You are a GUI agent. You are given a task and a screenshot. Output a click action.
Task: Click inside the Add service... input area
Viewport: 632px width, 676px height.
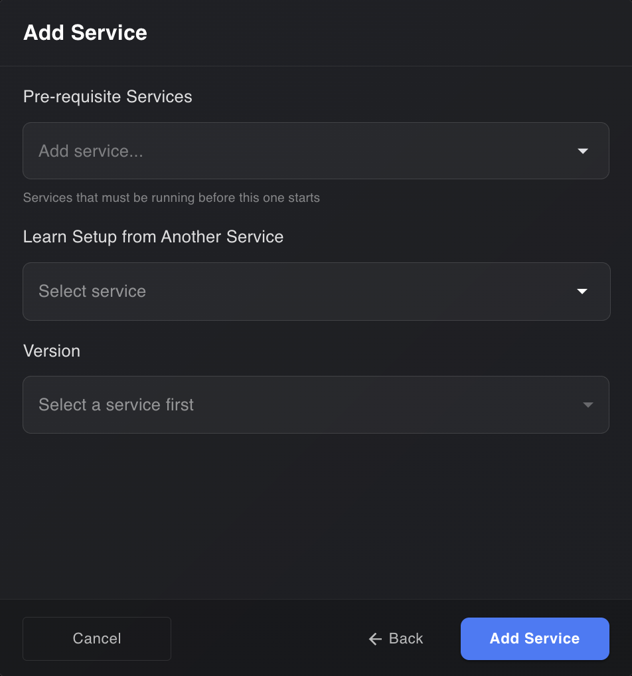(x=199, y=151)
